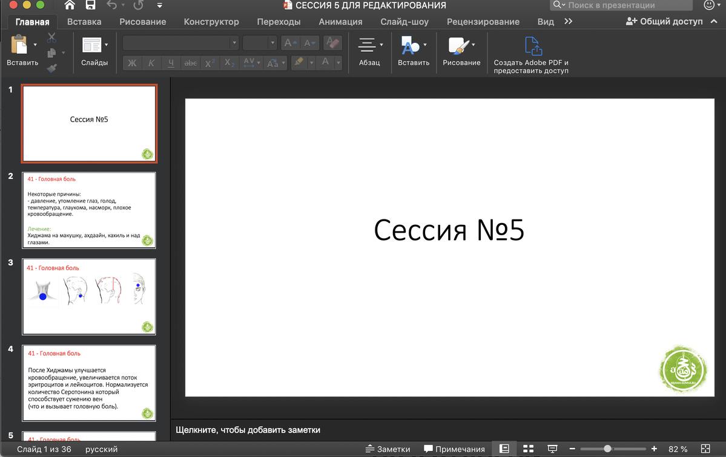Toggle superscript X² formatting
This screenshot has width=726, height=457.
click(210, 63)
